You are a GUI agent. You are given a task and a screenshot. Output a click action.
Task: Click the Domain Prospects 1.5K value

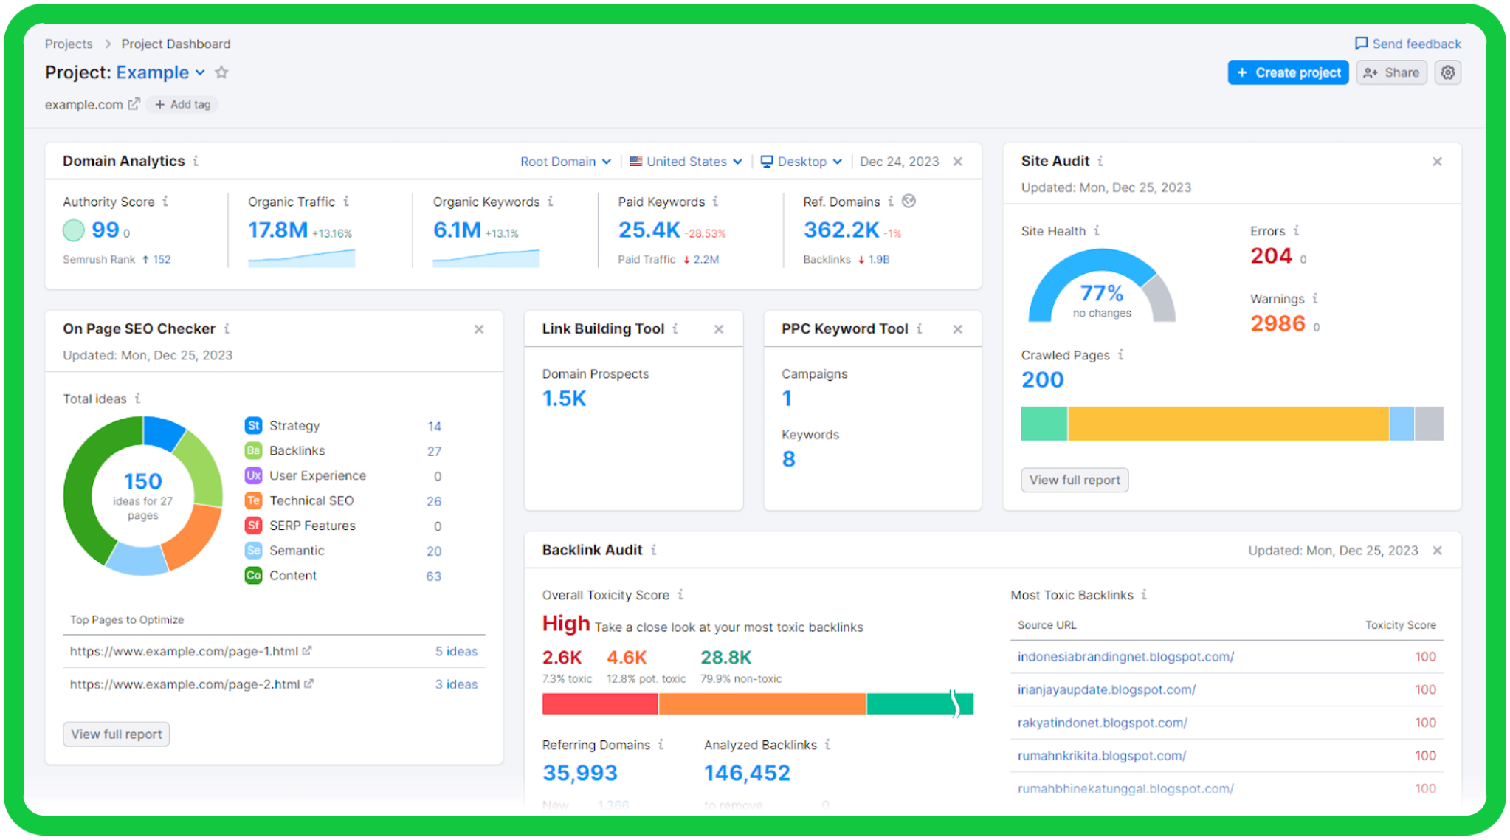(564, 399)
